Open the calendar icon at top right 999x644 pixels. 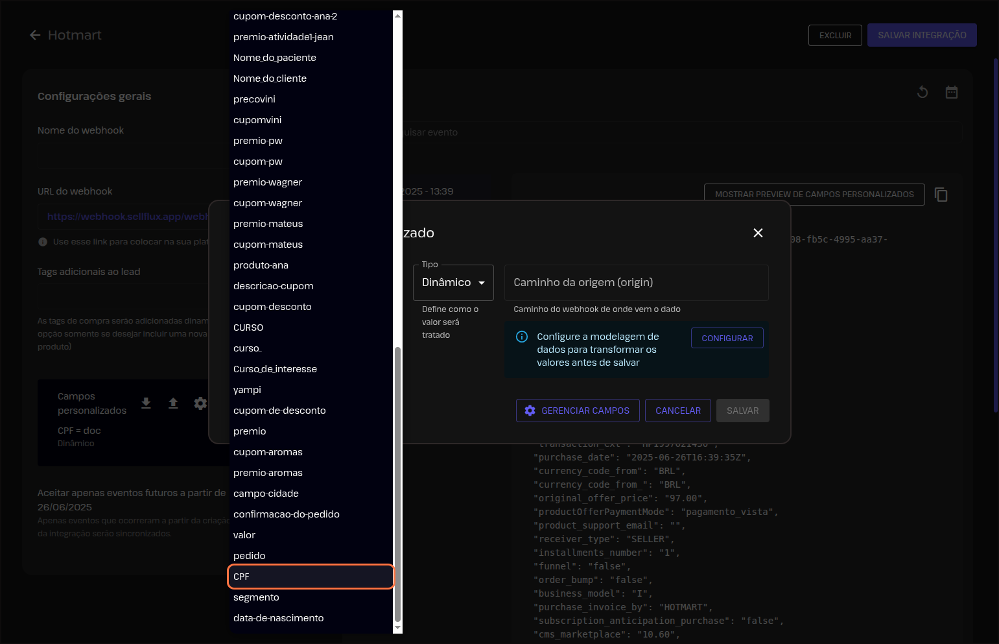952,93
